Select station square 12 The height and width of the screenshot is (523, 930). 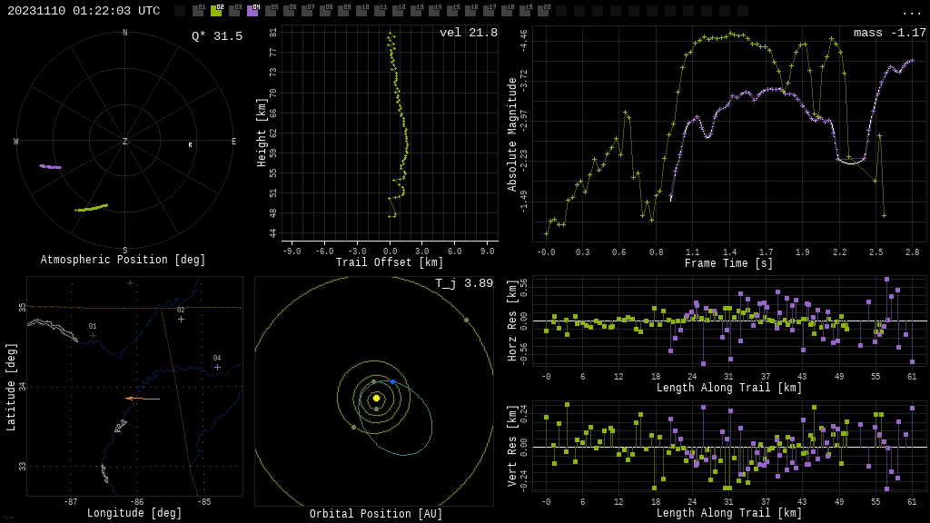click(398, 11)
